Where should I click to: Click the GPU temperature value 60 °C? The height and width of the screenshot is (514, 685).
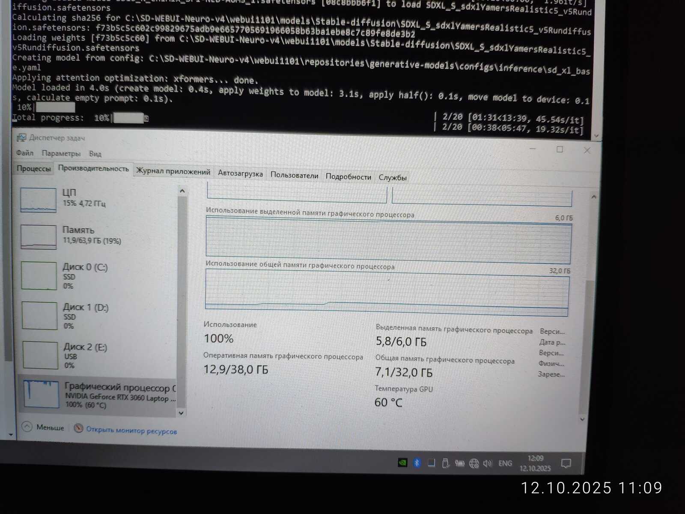tap(388, 402)
